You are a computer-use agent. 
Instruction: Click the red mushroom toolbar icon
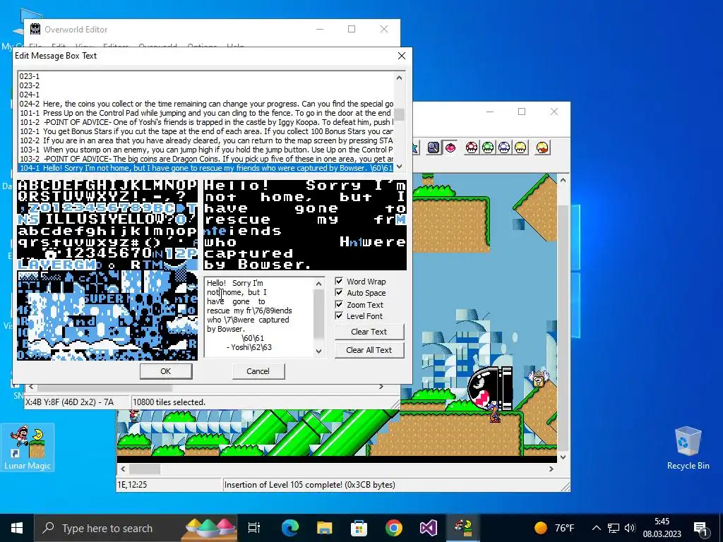[471, 147]
